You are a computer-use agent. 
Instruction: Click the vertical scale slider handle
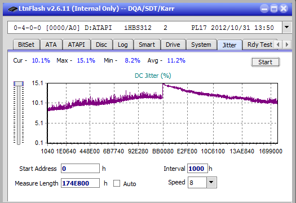coord(19,83)
